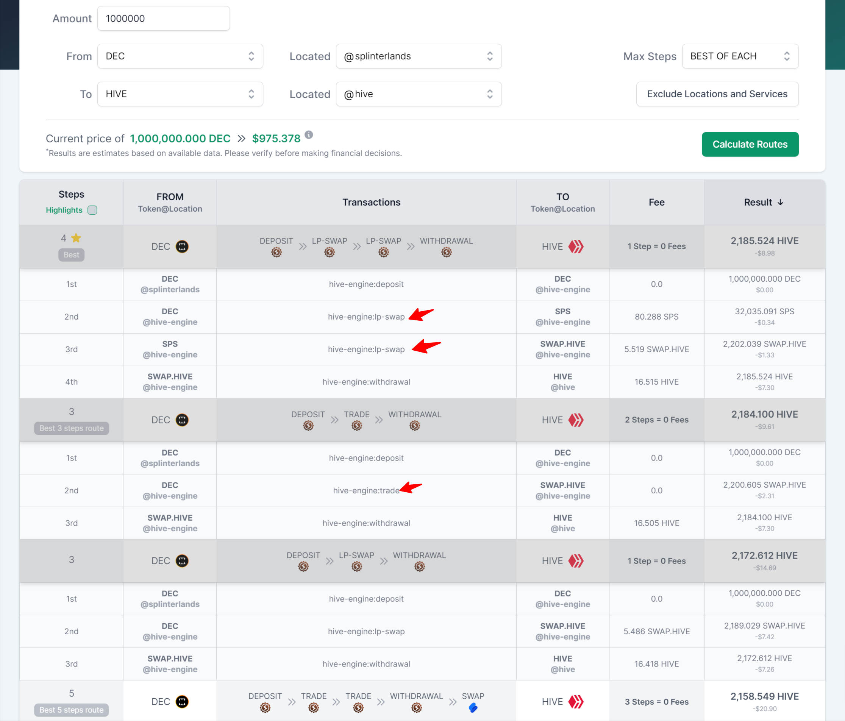845x721 pixels.
Task: Click the DEPOSIT icon in the 5-step route
Action: 265,707
